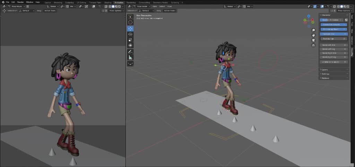This screenshot has width=355, height=167.
Task: Select the Select Box tool in toolbar
Action: [x=130, y=17]
